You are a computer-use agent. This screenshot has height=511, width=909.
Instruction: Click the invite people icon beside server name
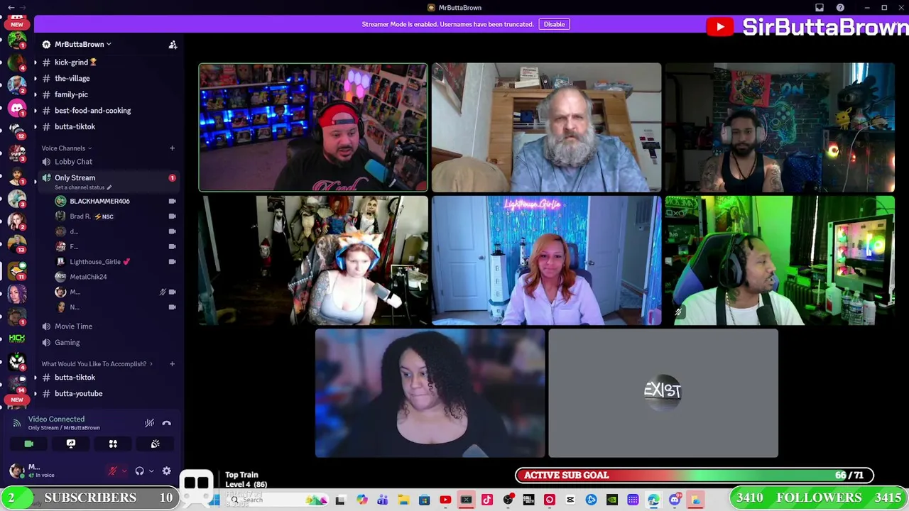173,45
